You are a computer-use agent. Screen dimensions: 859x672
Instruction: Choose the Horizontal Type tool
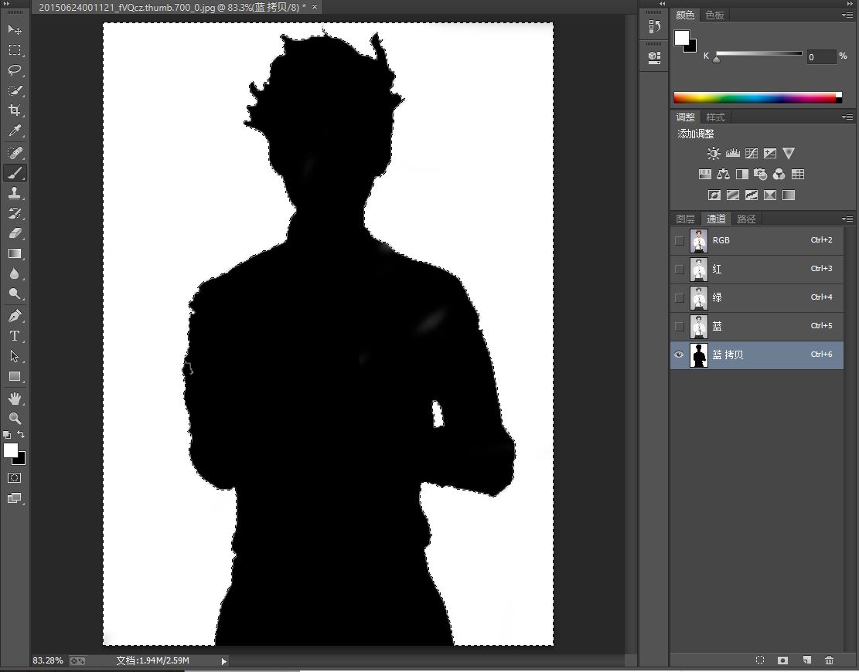click(15, 336)
